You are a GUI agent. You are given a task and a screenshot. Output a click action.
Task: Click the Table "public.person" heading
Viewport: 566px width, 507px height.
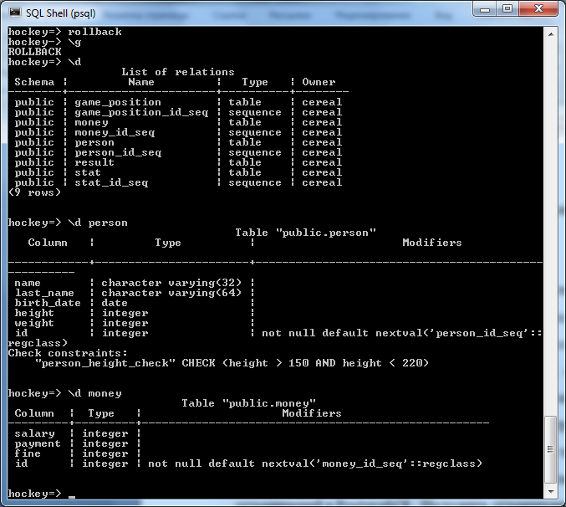305,233
